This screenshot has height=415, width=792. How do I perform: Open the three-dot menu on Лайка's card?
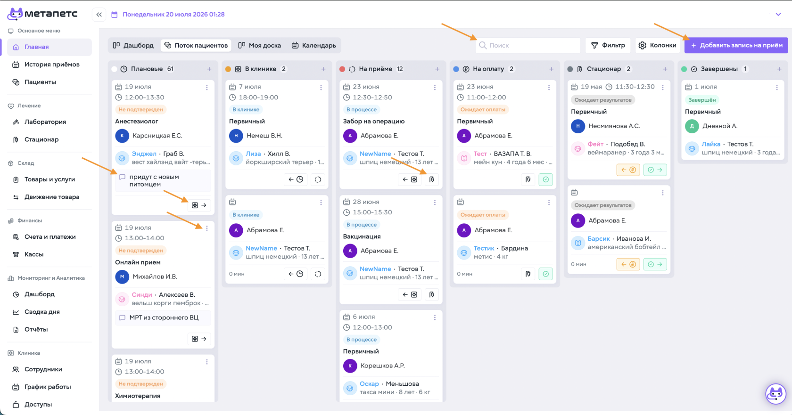coord(777,88)
